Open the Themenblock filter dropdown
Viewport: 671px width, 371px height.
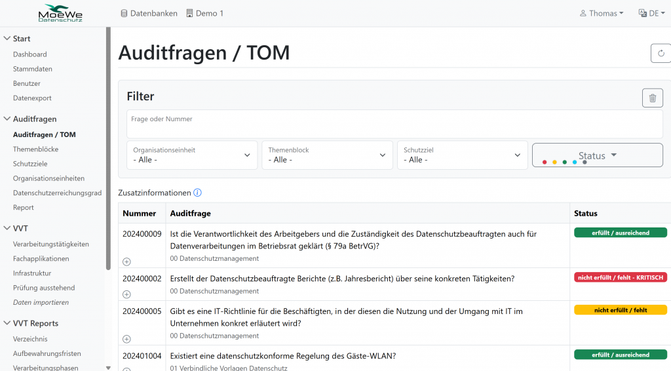(327, 155)
